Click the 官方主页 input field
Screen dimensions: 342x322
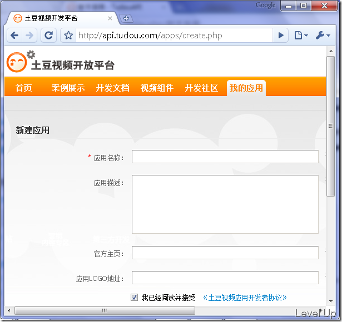(x=225, y=253)
